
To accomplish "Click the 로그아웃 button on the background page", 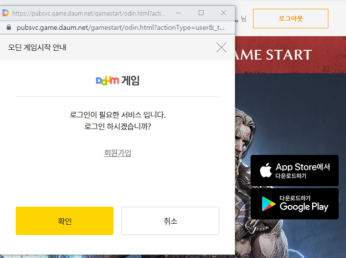I will tap(291, 19).
